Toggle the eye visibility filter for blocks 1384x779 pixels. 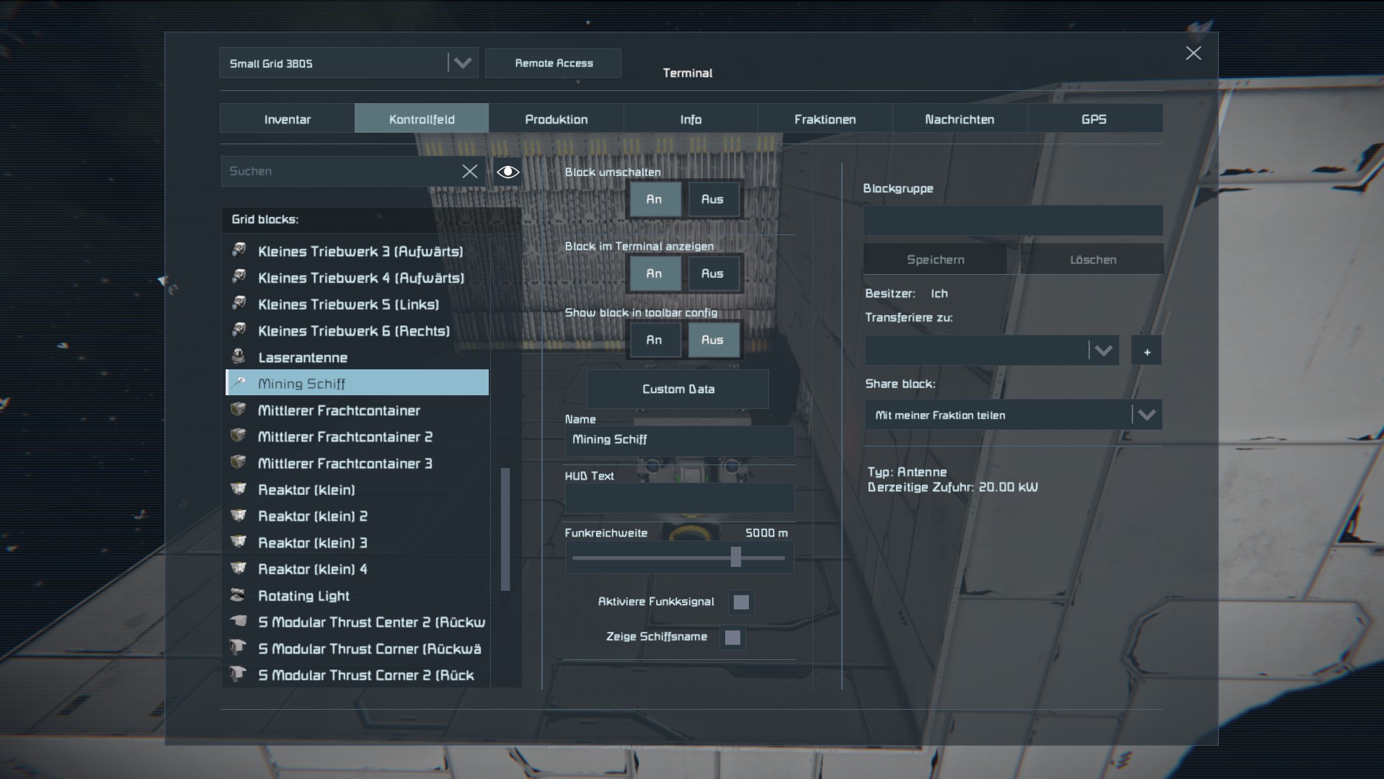[507, 171]
